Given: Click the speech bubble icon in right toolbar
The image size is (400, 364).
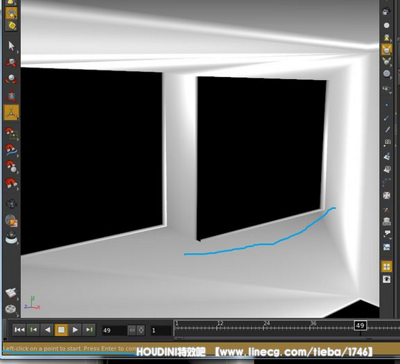Looking at the screenshot, I should [x=387, y=234].
